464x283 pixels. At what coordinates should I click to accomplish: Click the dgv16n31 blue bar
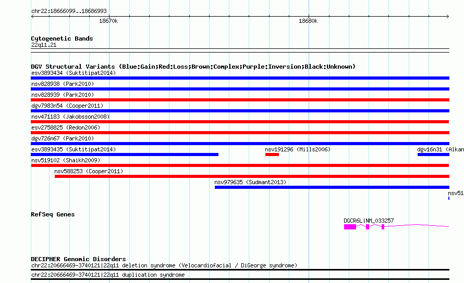click(x=433, y=155)
